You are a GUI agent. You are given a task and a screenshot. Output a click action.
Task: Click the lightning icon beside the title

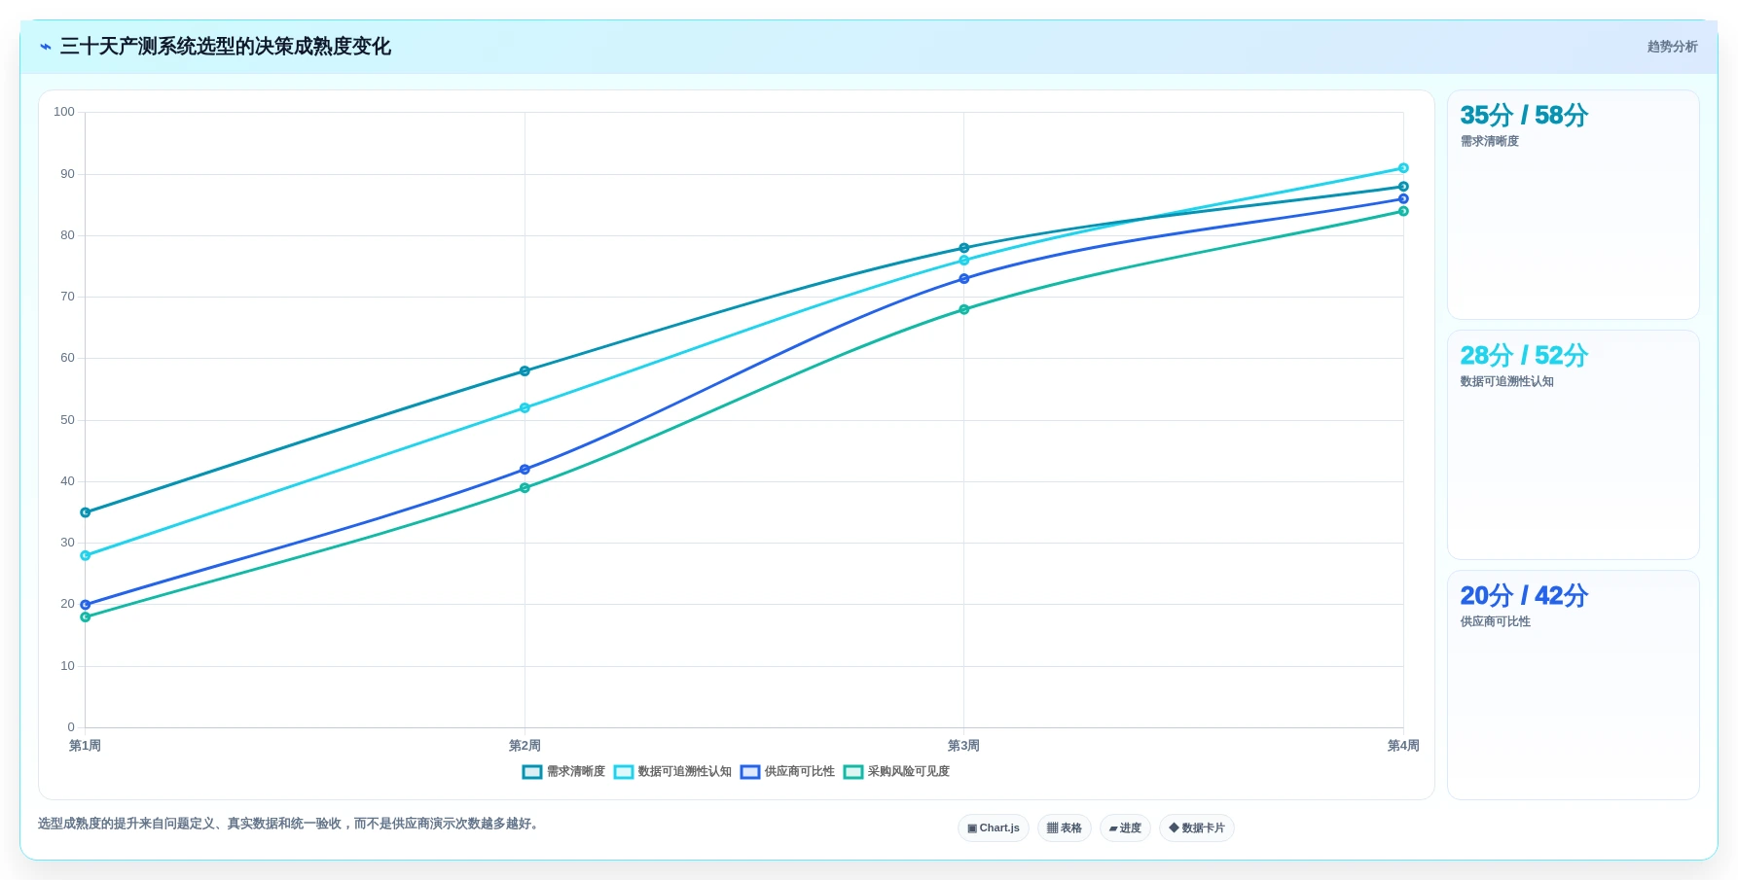coord(46,47)
